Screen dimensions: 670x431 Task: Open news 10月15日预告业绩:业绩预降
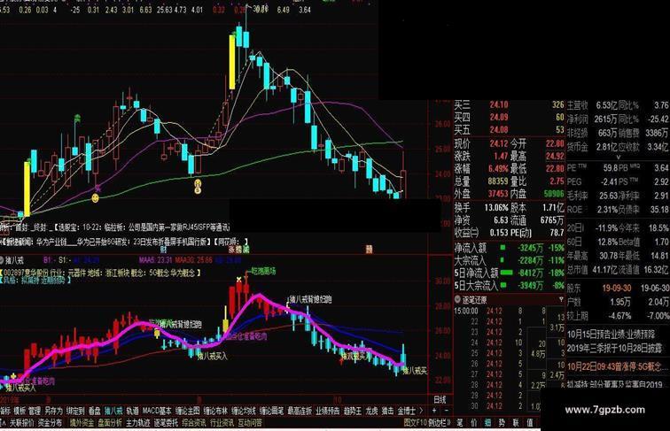(x=611, y=335)
